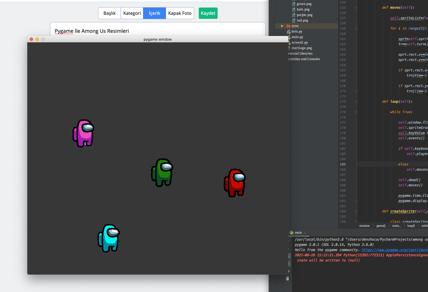Collapse the moves method fold marker at line 155
The width and height of the screenshot is (428, 292).
click(356, 8)
